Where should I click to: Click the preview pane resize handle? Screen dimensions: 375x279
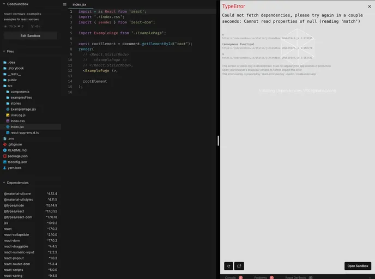(x=218, y=141)
